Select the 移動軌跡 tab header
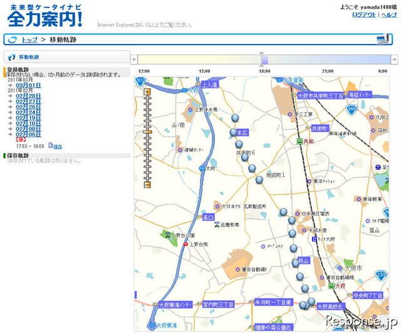Image resolution: width=401 pixels, height=333 pixels. [x=66, y=57]
